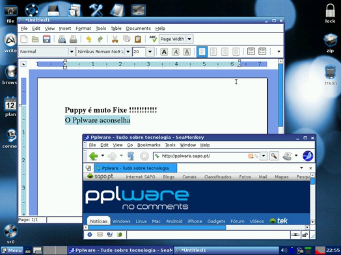Redo with the green arrow icon

100,39
